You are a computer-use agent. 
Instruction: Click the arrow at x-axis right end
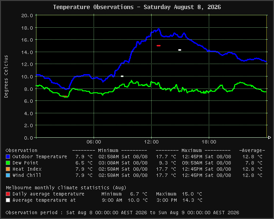270,138
